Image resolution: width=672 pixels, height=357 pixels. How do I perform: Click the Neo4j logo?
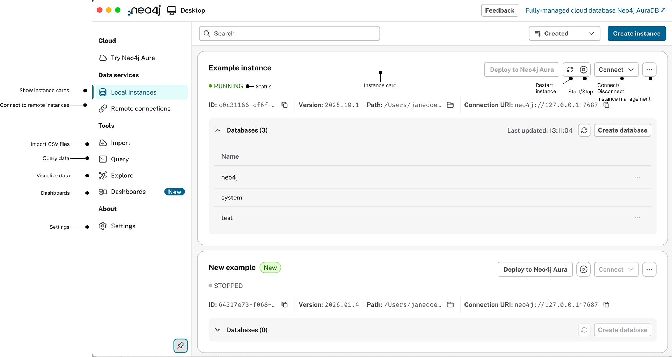point(144,10)
